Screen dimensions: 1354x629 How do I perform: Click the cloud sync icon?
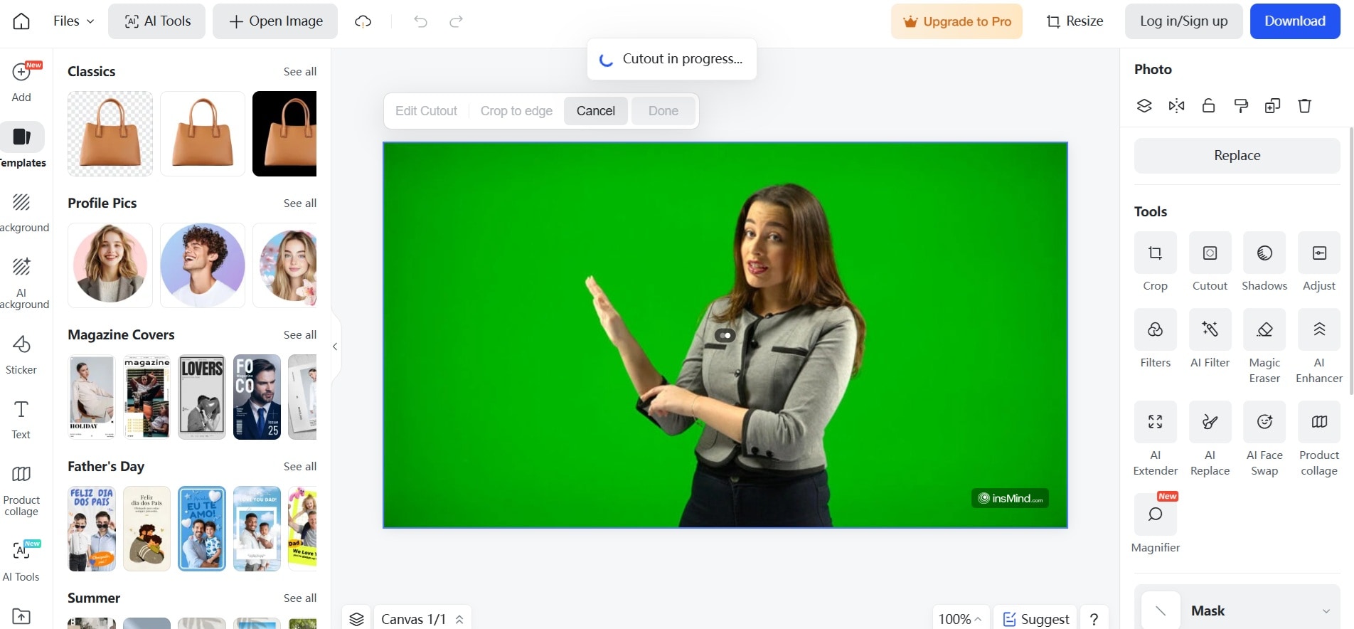[363, 21]
